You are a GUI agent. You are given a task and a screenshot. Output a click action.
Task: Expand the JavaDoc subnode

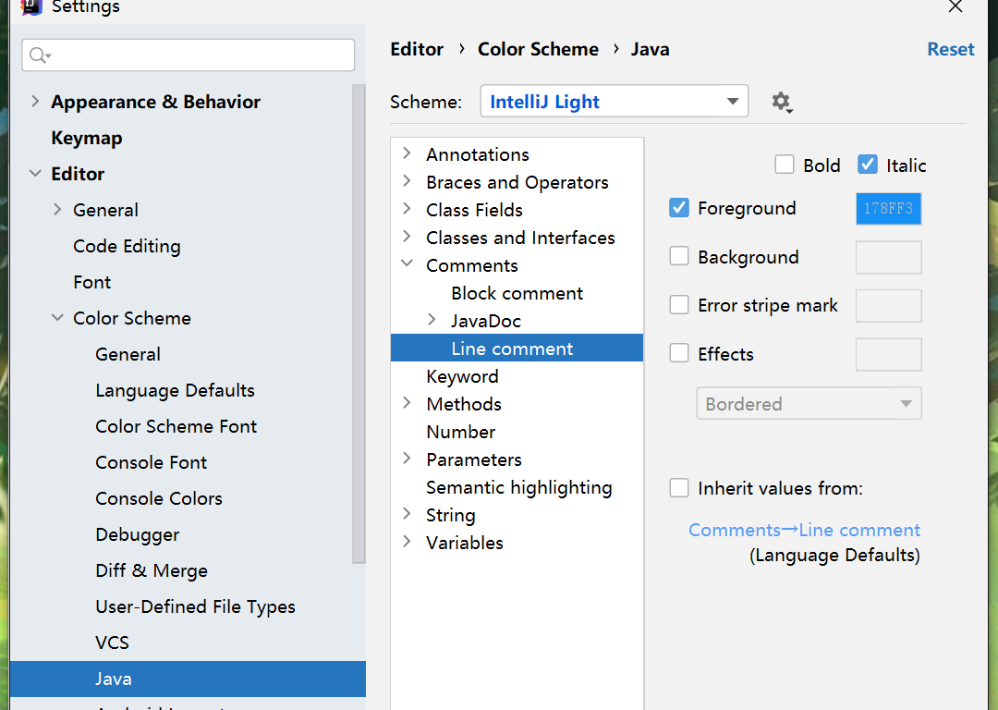[432, 320]
